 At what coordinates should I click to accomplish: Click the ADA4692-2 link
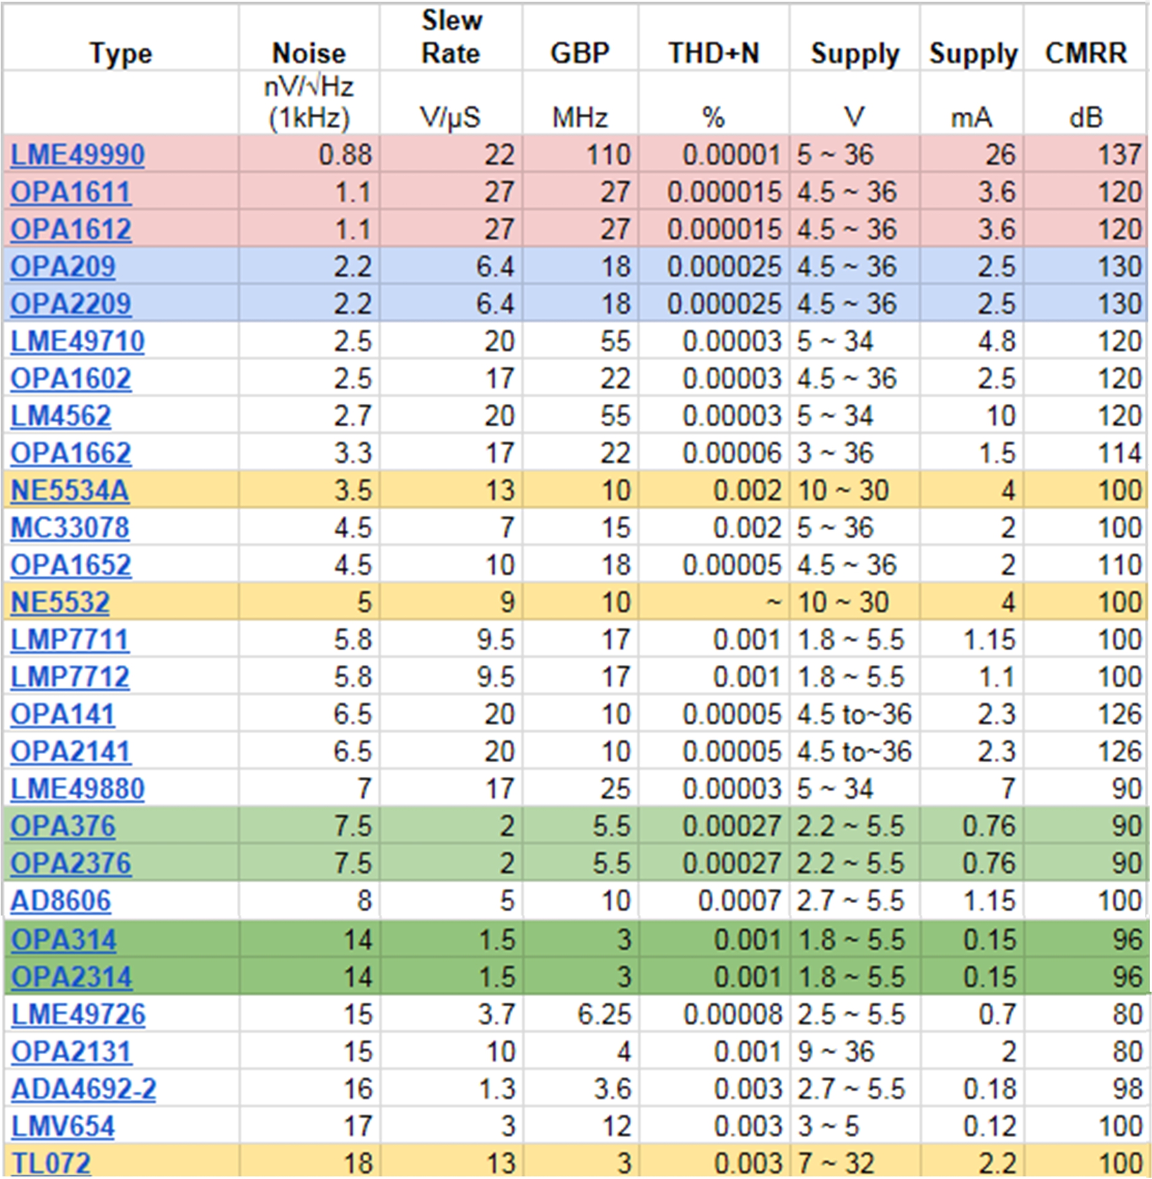pos(84,1089)
